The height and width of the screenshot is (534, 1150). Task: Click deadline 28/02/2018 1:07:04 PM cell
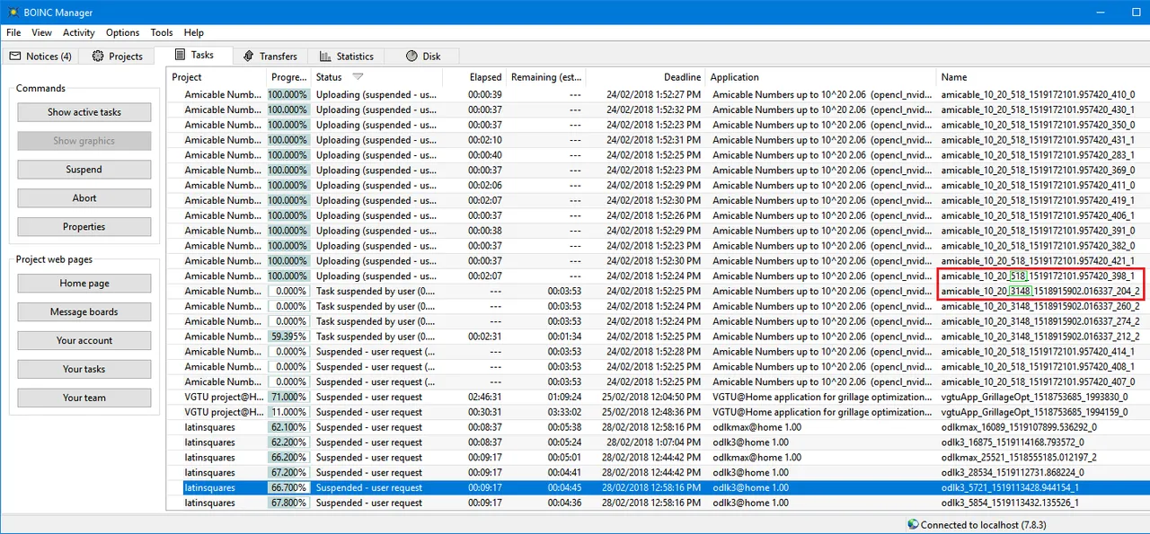(x=656, y=442)
